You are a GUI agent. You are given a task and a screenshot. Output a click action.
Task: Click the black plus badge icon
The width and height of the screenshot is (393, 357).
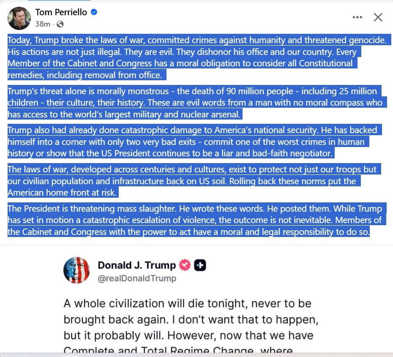coord(200,265)
